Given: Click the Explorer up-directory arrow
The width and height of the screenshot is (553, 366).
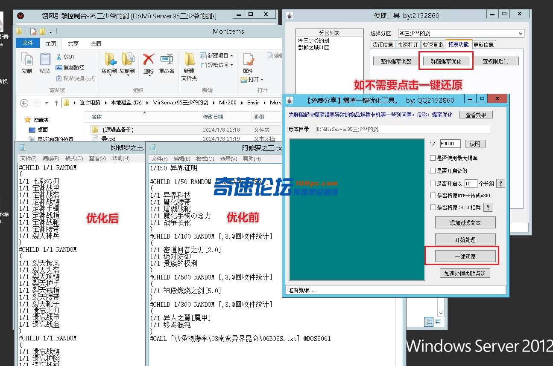Looking at the screenshot, I should coord(56,103).
